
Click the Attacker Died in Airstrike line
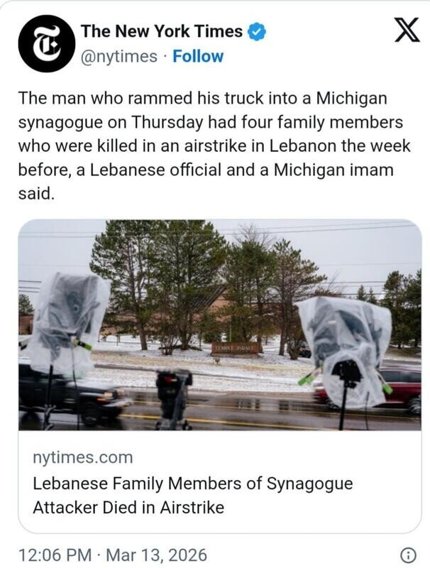point(128,507)
